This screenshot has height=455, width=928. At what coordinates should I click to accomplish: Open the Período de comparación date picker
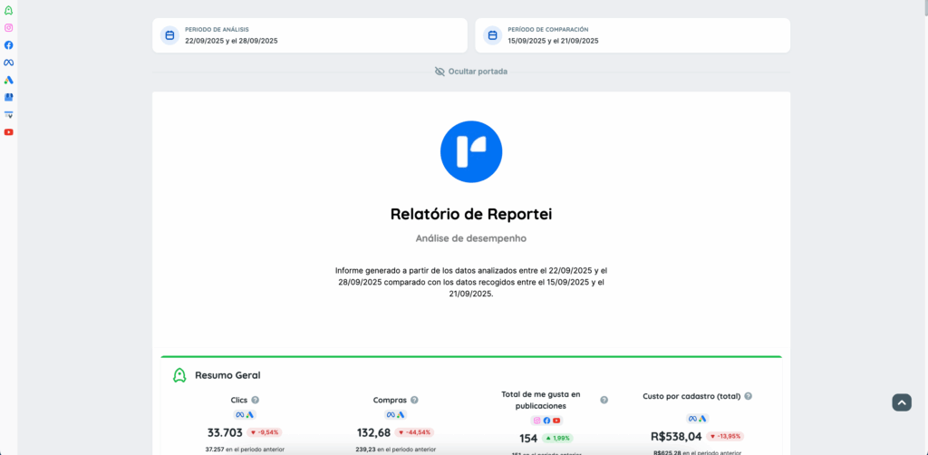[x=632, y=35]
